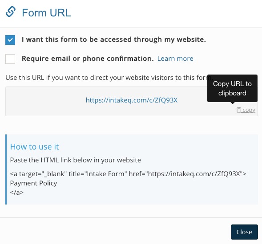The height and width of the screenshot is (244, 262).
Task: Click 'Paste the HTML link below' instruction text
Action: [x=75, y=160]
